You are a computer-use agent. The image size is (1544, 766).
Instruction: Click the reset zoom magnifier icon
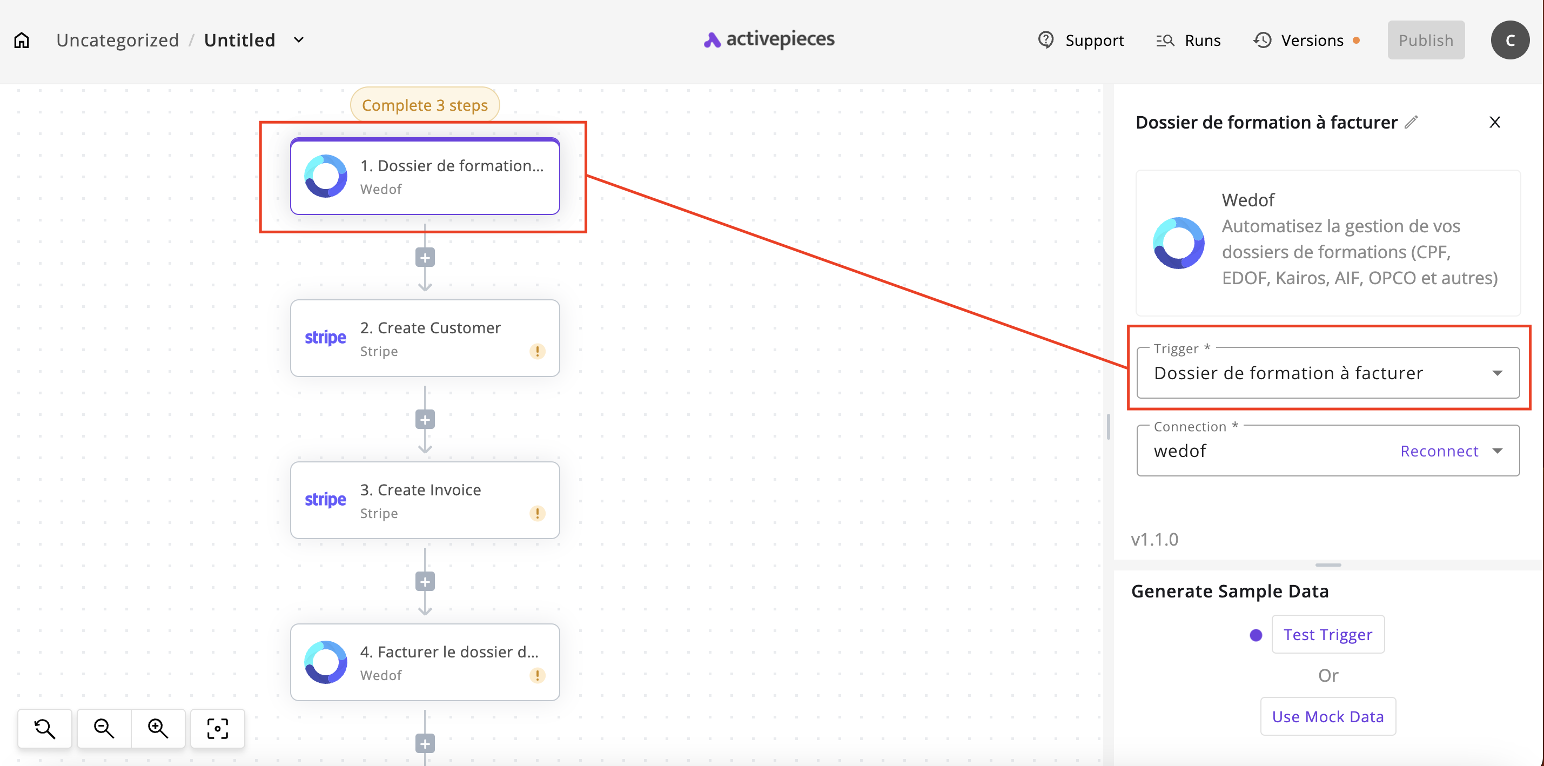[x=44, y=728]
